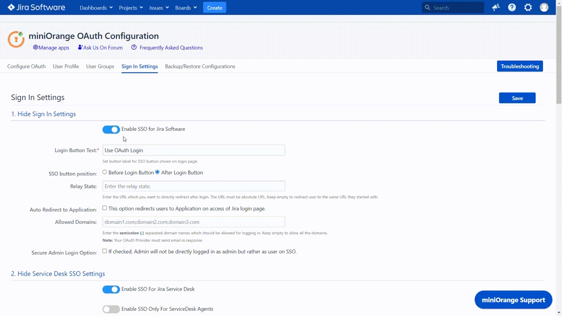Open the Boards dropdown menu
Image resolution: width=562 pixels, height=316 pixels.
point(186,7)
